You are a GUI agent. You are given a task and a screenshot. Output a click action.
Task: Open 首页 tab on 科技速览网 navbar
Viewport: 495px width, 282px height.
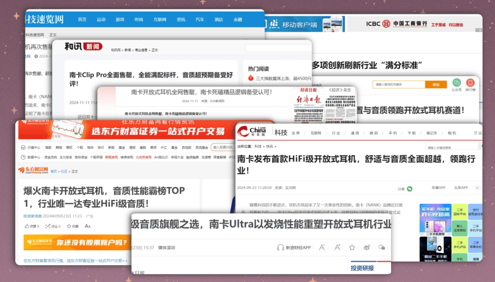82,20
